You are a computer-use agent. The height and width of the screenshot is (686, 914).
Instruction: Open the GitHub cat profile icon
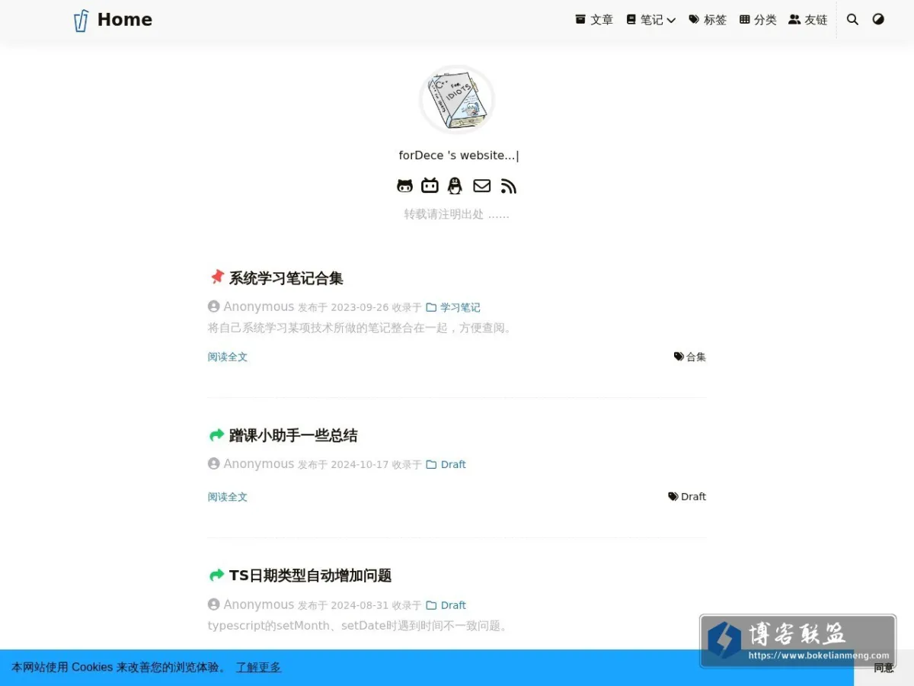point(404,186)
